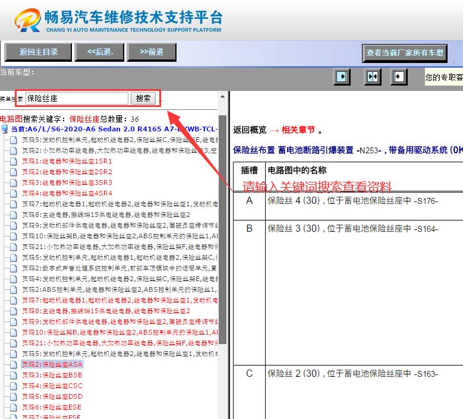Click page icon of 页码4:继电器和保险丝座4SR4
This screenshot has width=463, height=419.
coord(13,193)
